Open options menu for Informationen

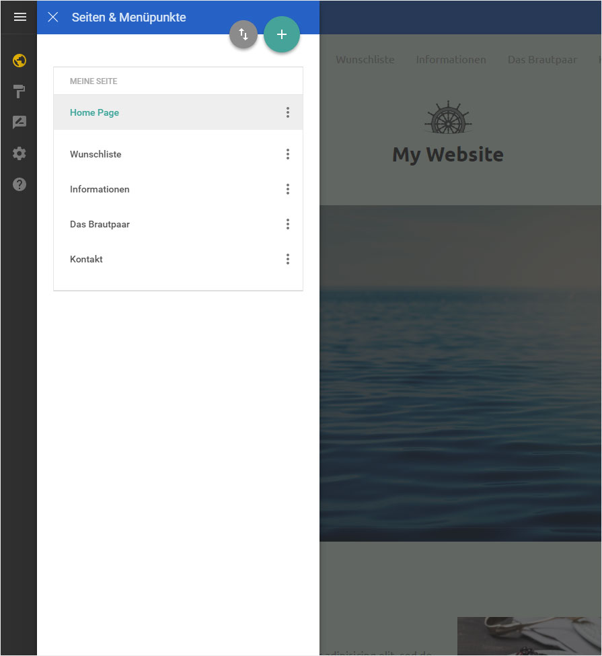pos(288,189)
